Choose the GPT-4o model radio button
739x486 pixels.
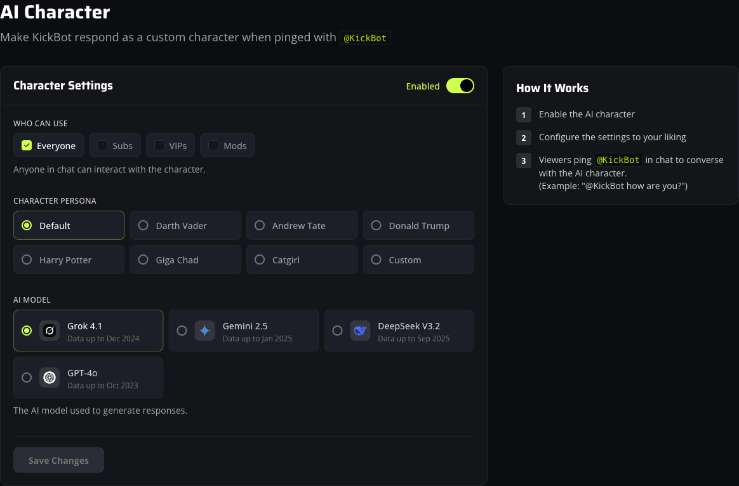pyautogui.click(x=27, y=378)
